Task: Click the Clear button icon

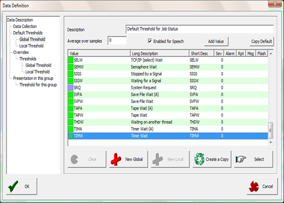Action: (75, 159)
